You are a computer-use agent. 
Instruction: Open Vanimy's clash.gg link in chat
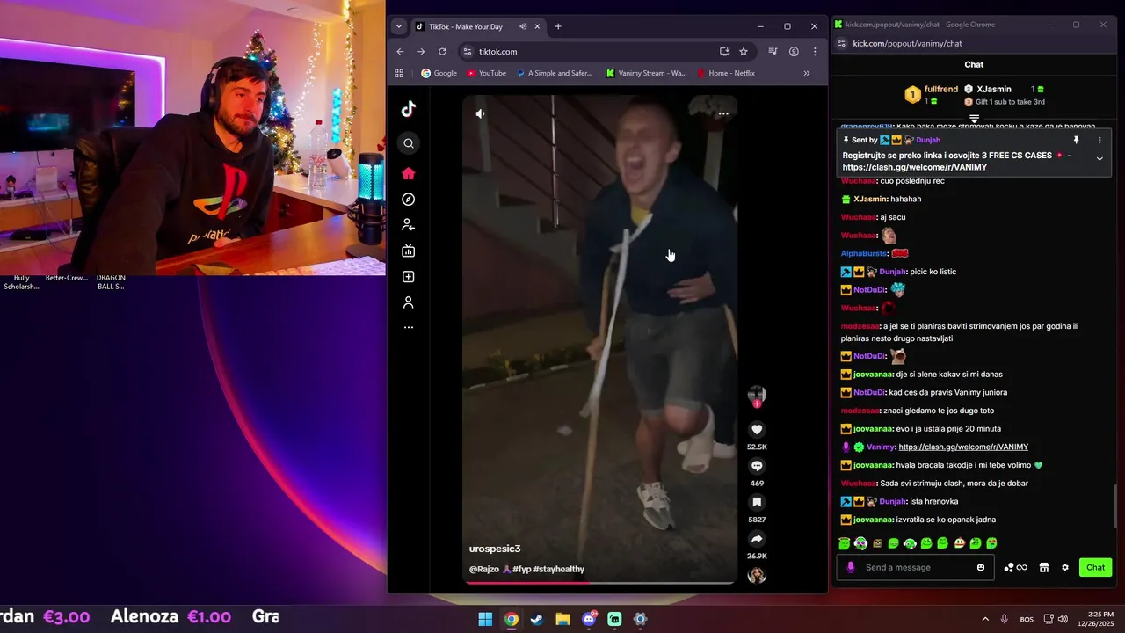963,447
